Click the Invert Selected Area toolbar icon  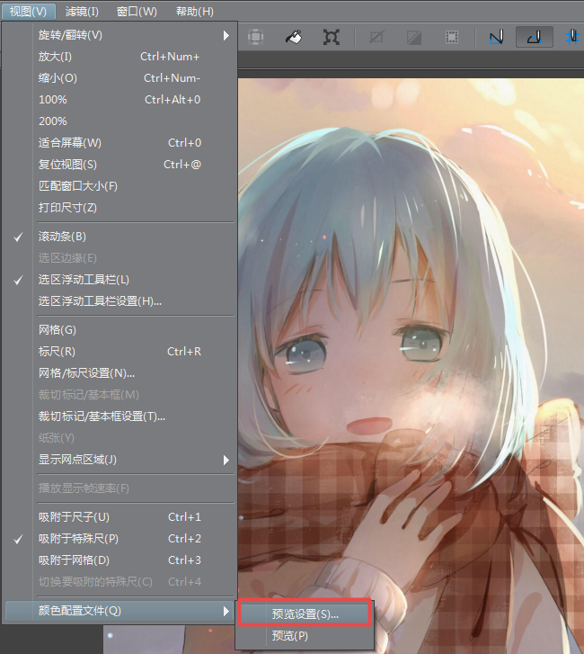click(413, 37)
